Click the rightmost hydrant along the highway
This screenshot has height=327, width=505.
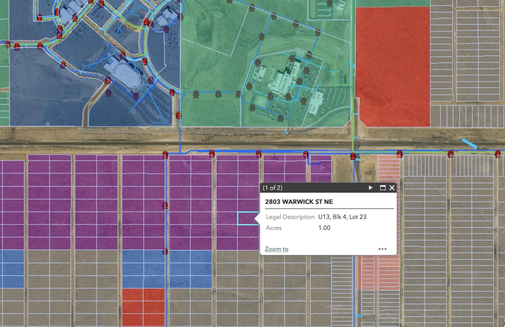click(497, 154)
